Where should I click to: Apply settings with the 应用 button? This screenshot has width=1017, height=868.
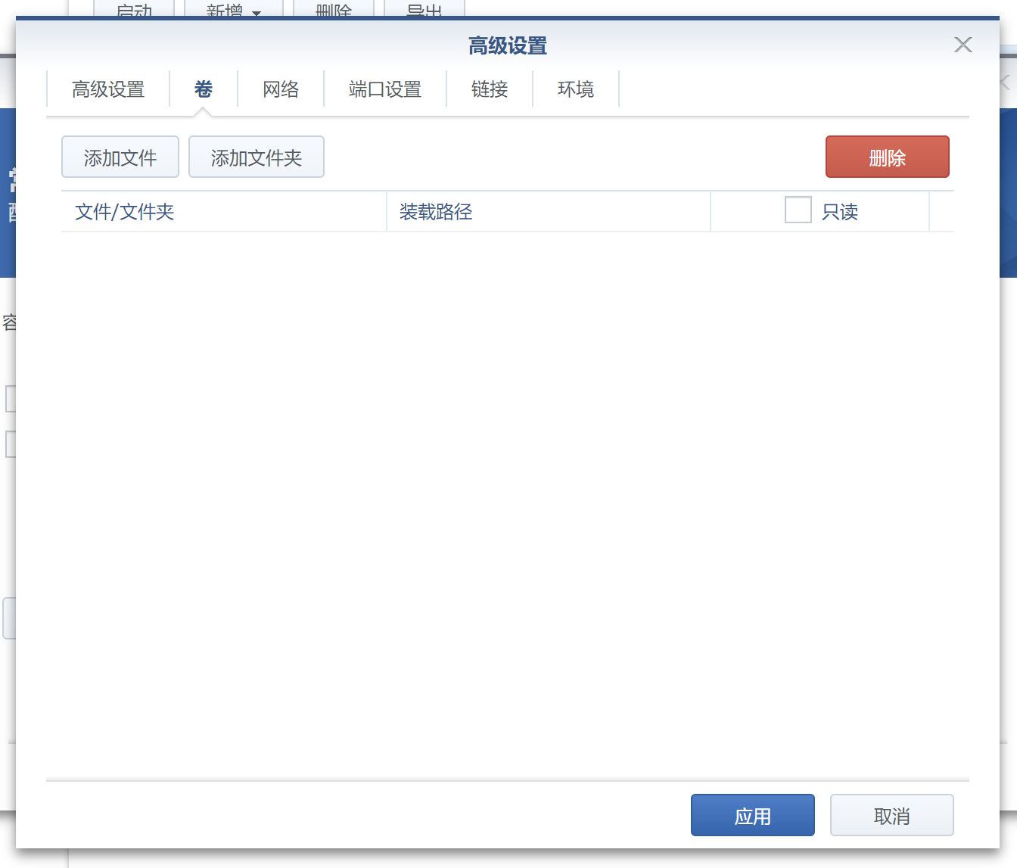752,816
